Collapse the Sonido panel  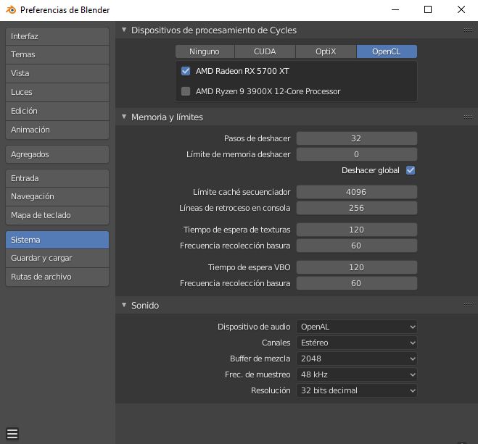pyautogui.click(x=124, y=305)
